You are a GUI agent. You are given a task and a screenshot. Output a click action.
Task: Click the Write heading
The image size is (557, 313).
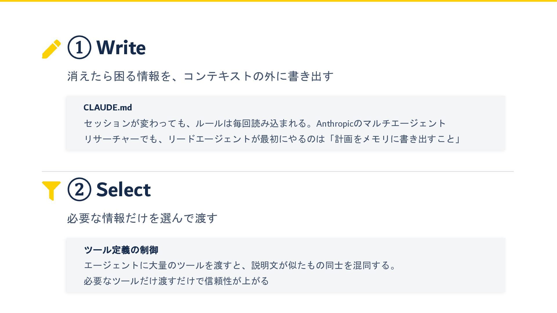[x=121, y=48]
